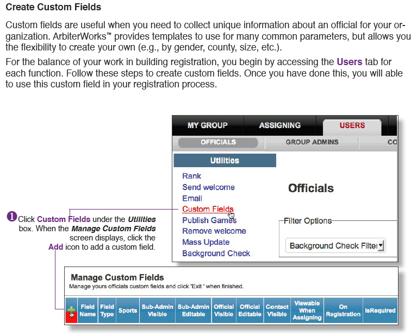417x336 pixels.
Task: Click the Background Check utility link
Action: pos(216,253)
